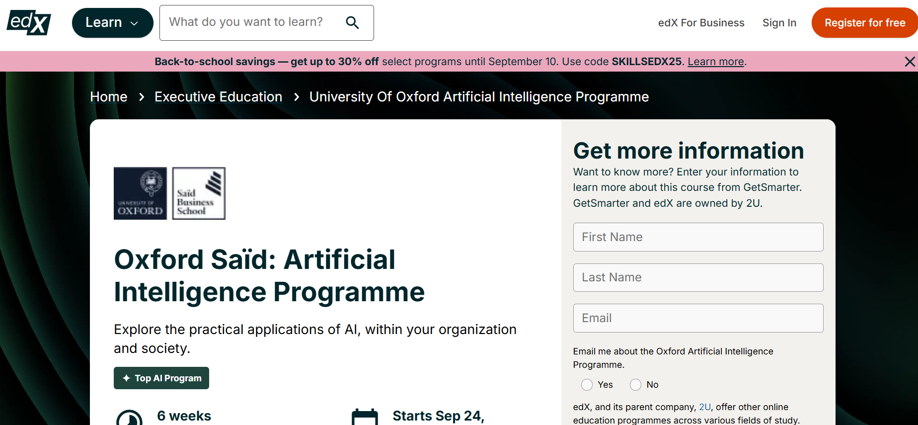Click chevron after Executive Education breadcrumb

tap(297, 97)
